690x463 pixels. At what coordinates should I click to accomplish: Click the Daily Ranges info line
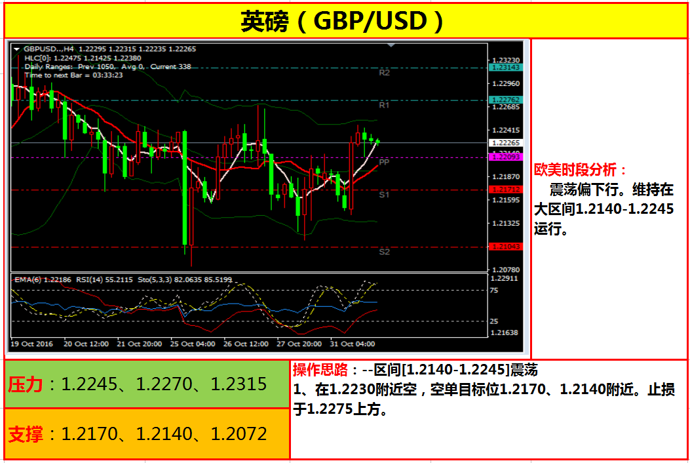click(x=108, y=66)
